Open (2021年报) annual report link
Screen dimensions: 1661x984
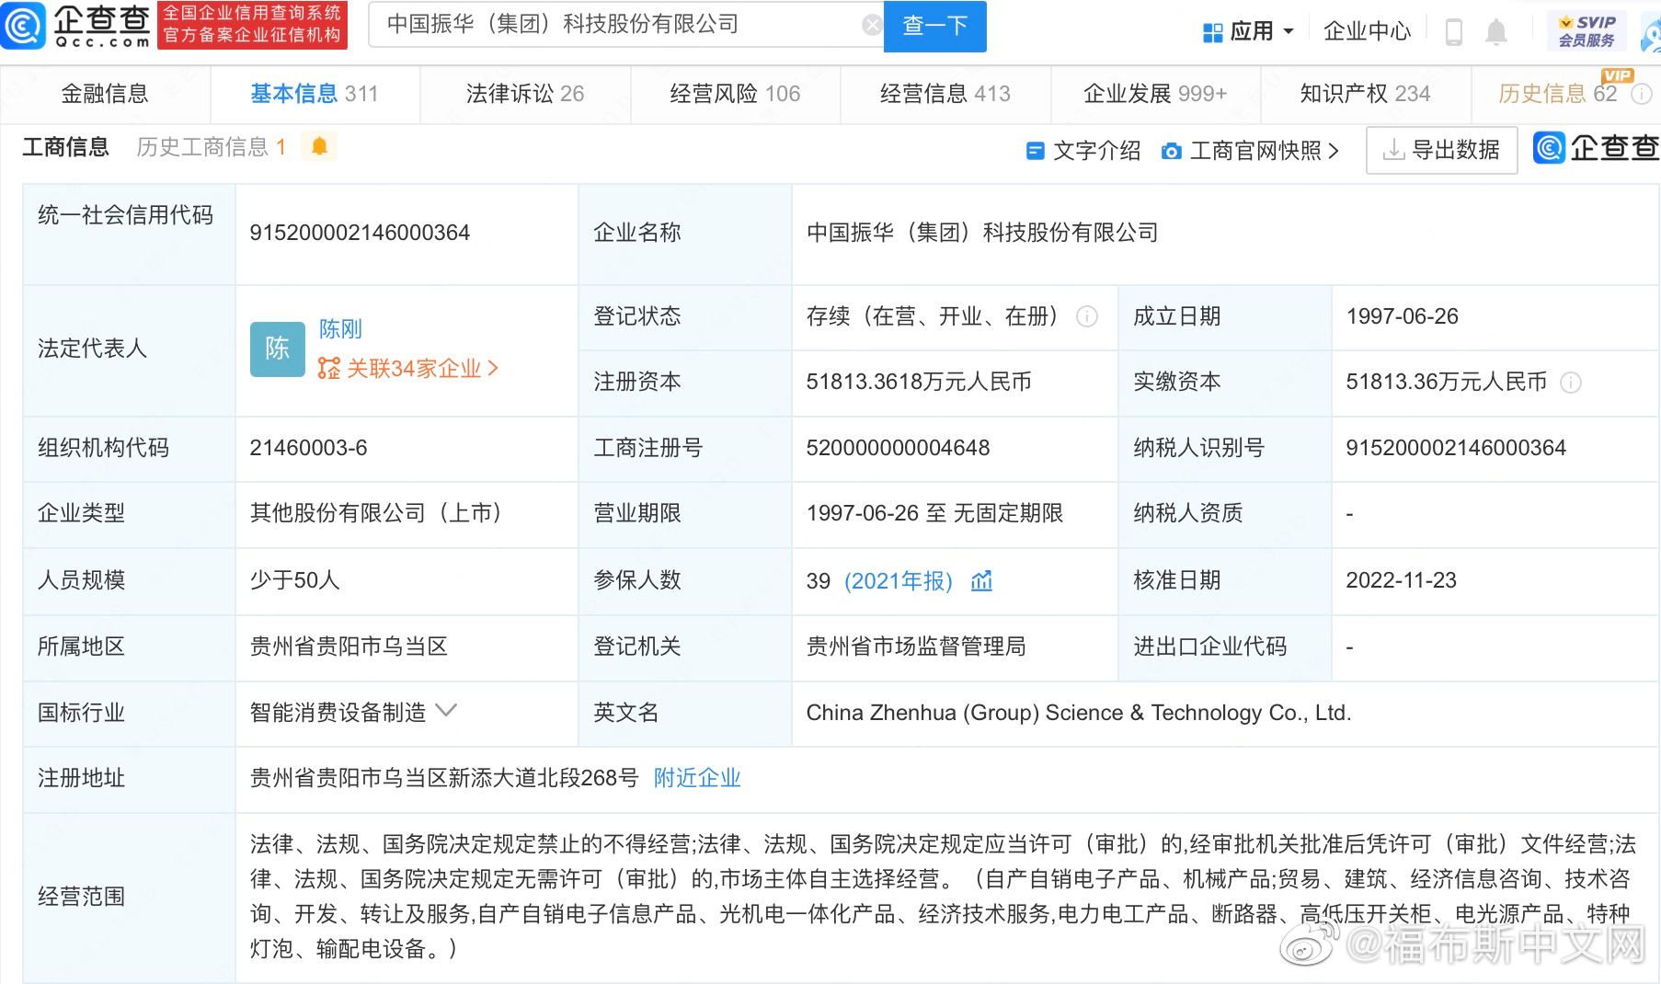click(x=899, y=581)
